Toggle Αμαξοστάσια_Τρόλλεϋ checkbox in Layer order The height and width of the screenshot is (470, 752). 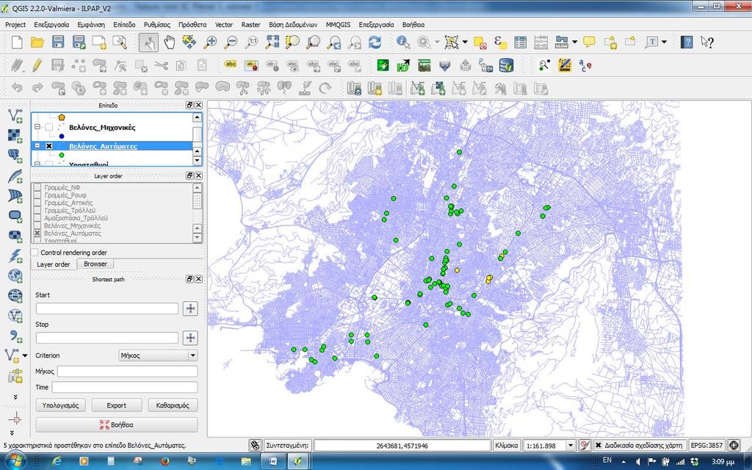37,218
